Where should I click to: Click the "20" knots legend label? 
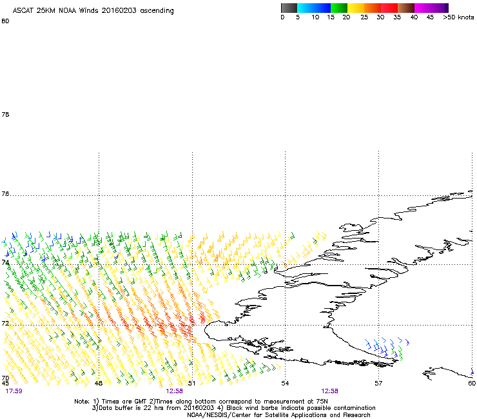click(x=346, y=17)
